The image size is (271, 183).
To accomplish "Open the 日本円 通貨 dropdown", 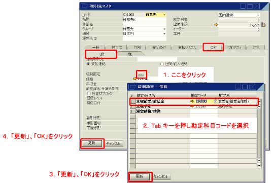I will coord(164,33).
